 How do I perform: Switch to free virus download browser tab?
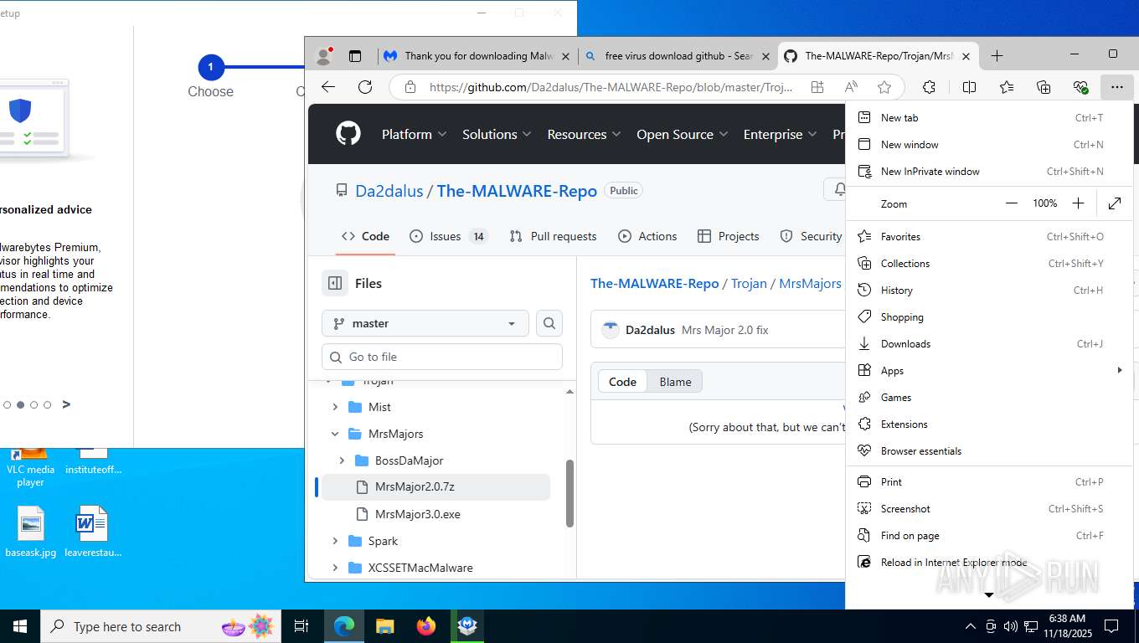(x=677, y=56)
